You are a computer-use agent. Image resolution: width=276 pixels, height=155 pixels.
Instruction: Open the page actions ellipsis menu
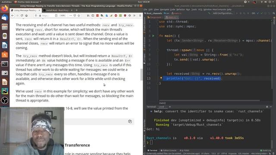tap(71, 15)
